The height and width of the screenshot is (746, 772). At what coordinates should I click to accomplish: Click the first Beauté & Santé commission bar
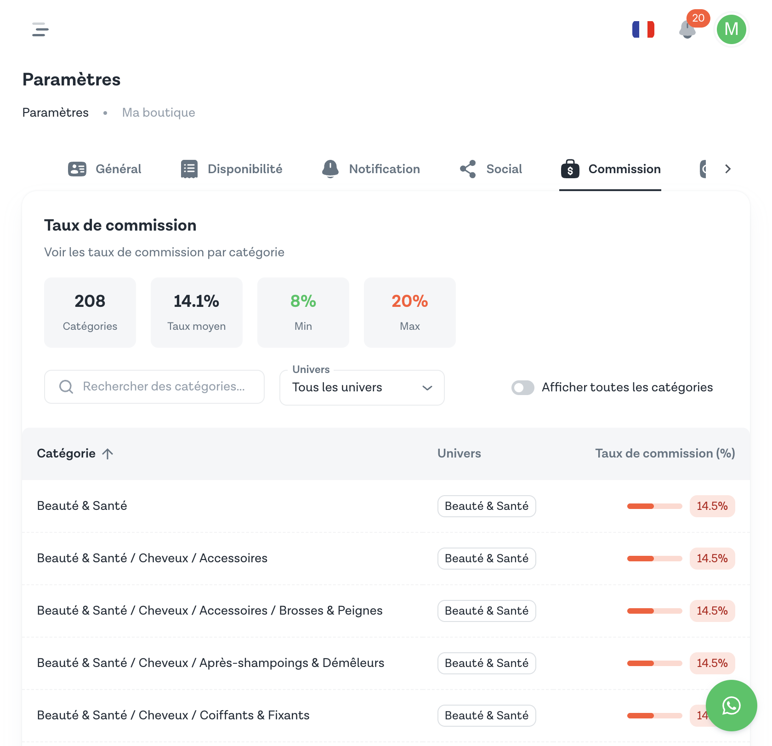click(654, 506)
